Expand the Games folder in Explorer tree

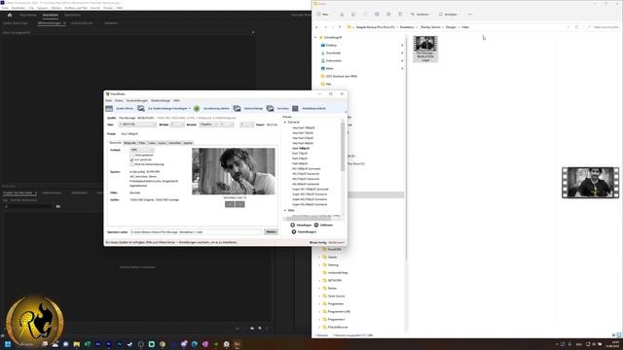coord(319,257)
